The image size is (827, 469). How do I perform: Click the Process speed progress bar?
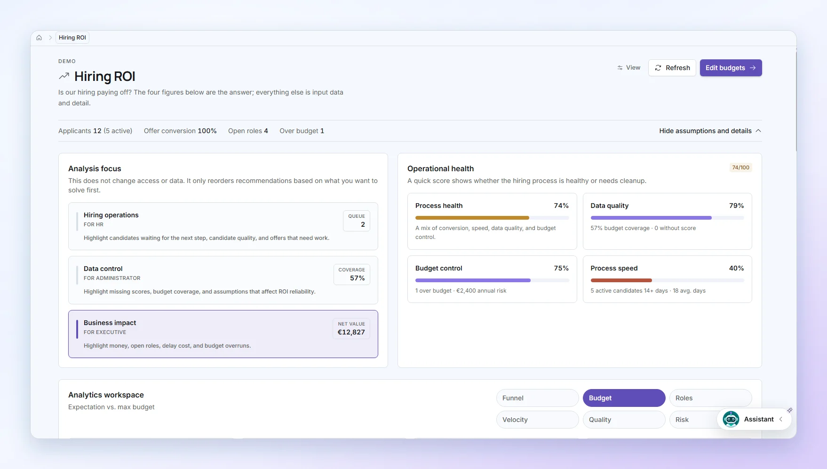click(x=667, y=280)
